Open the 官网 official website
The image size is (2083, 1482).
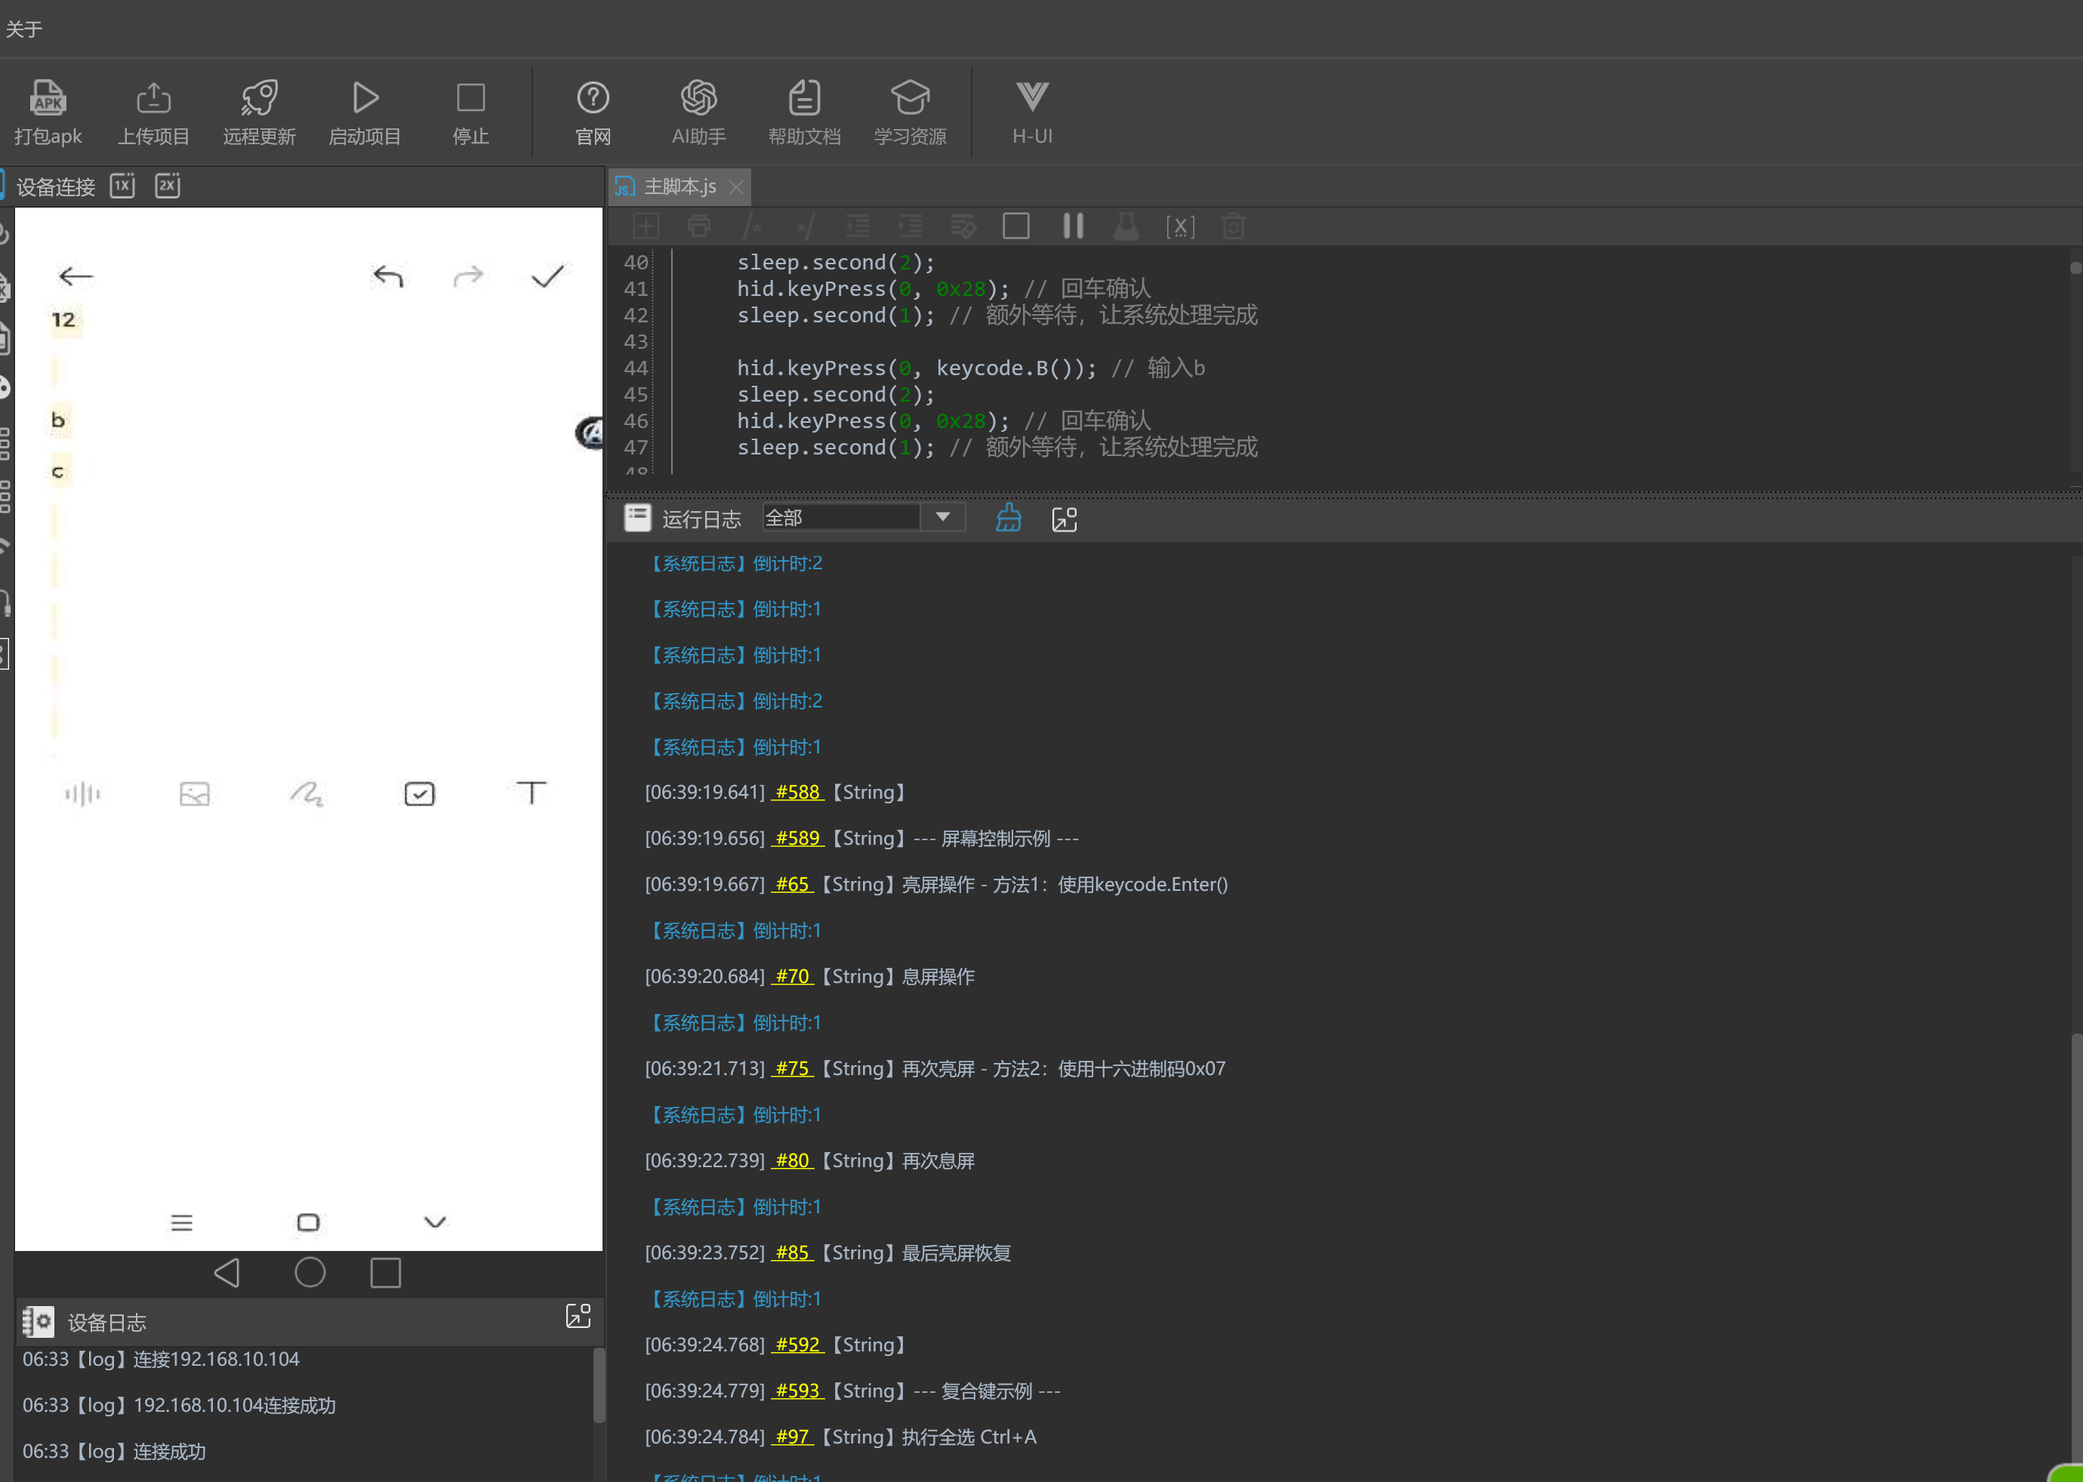[593, 113]
